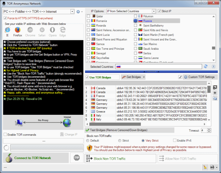221x173 pixels.
Task: Click Test Bridges button
Action: click(129, 130)
